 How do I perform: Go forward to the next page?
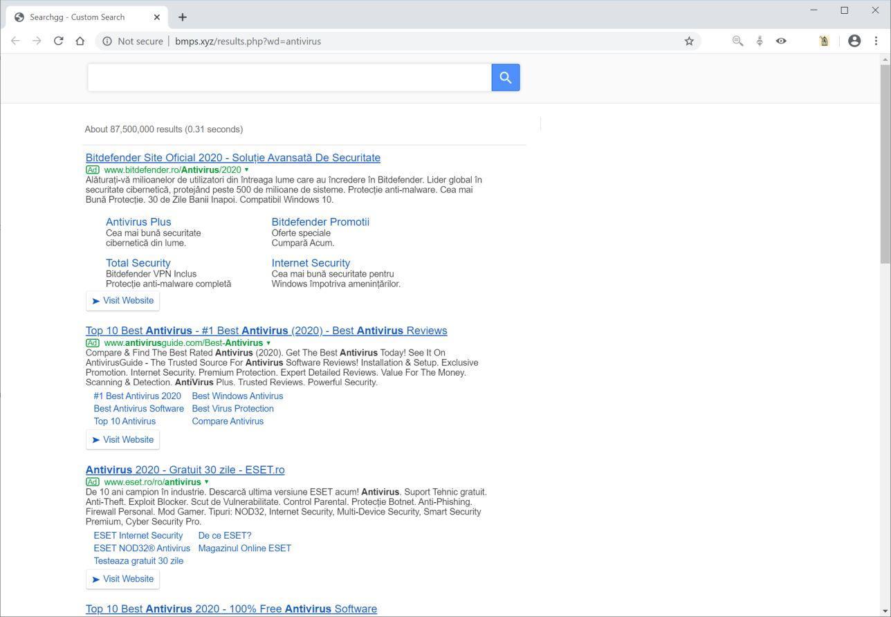coord(37,41)
